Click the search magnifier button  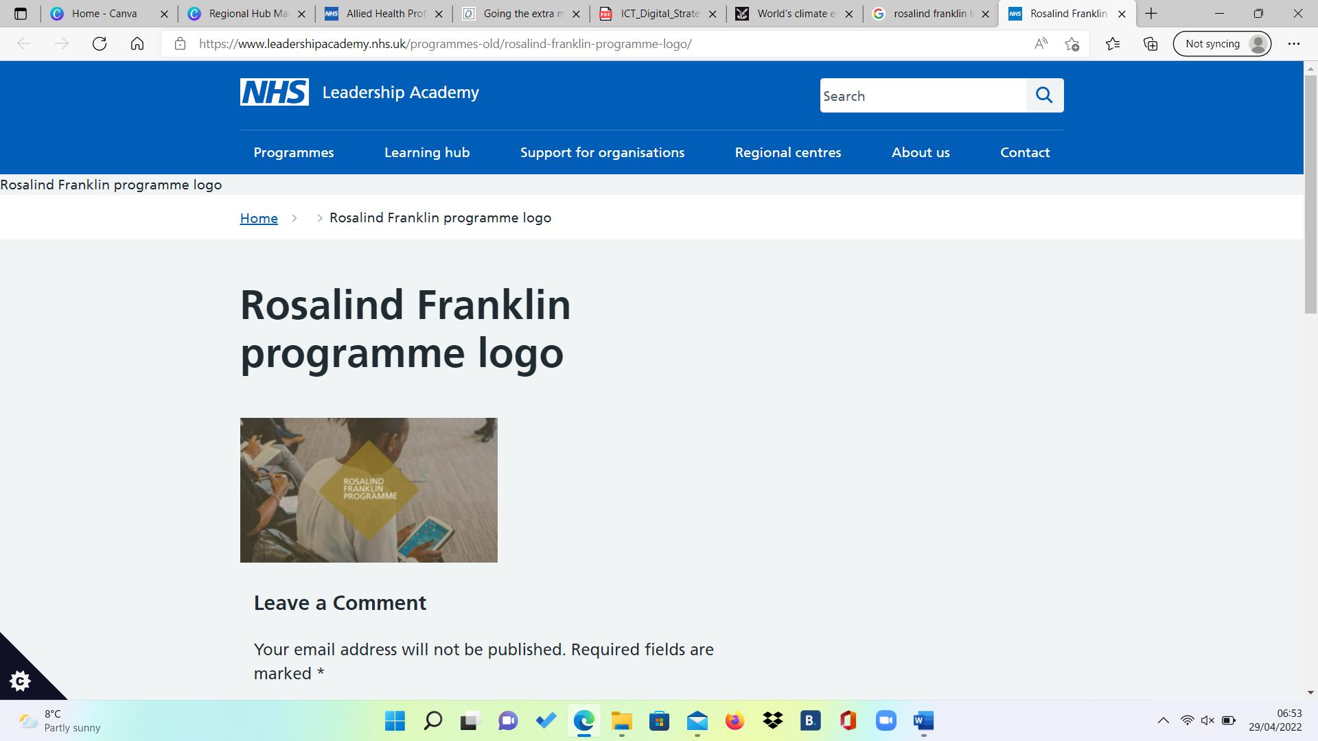pyautogui.click(x=1045, y=95)
